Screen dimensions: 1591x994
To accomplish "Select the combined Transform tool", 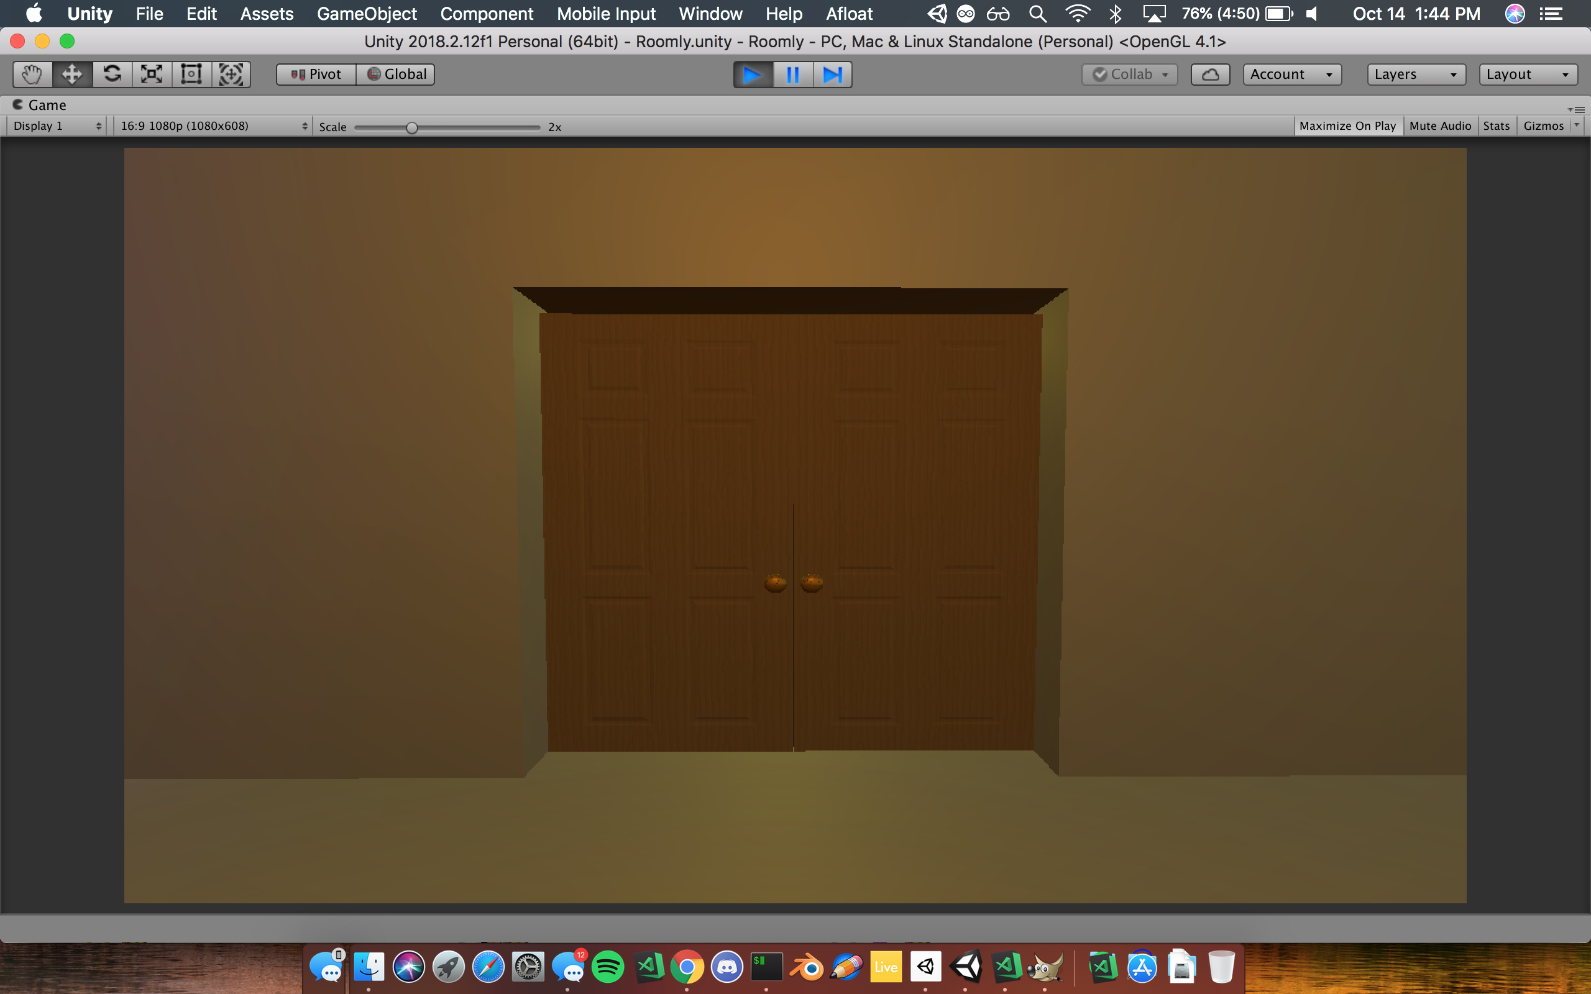I will tap(231, 75).
